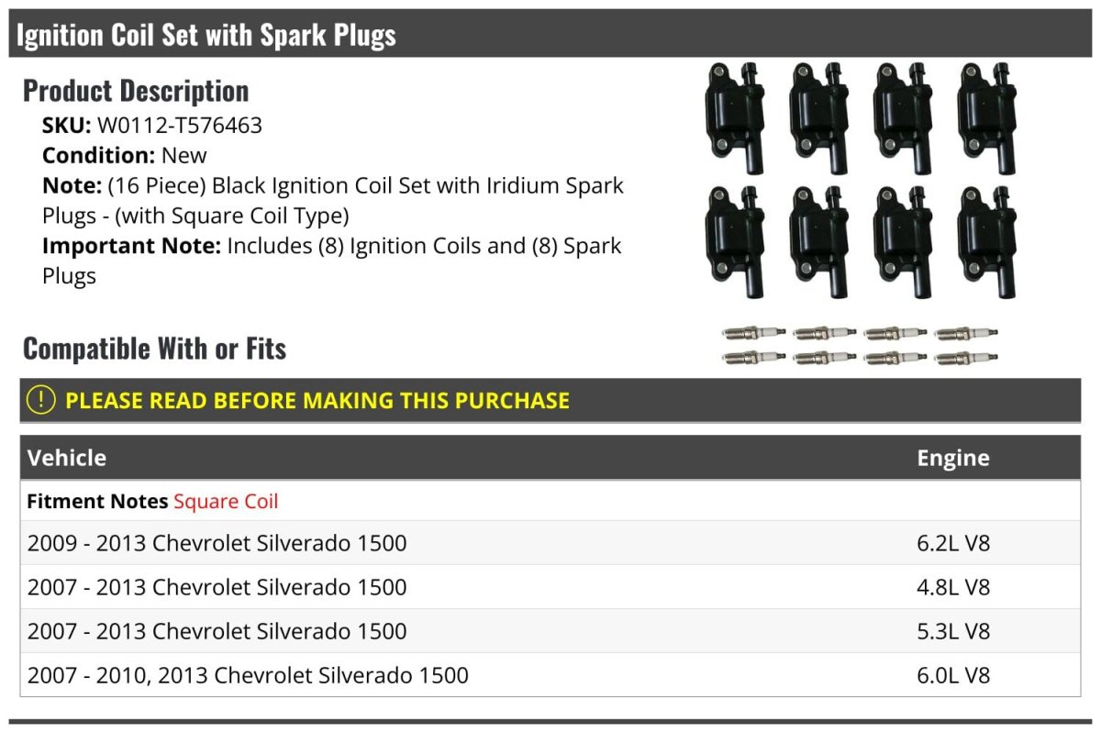Click the top-right ignition coil image

pyautogui.click(x=986, y=117)
